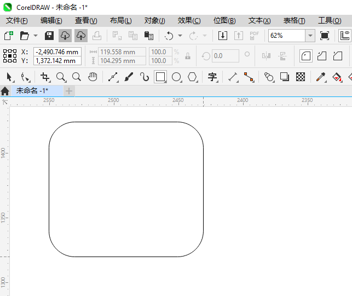Screen dimensions: 352x296
Task: Click the Redo arrow icon
Action: click(x=193, y=36)
